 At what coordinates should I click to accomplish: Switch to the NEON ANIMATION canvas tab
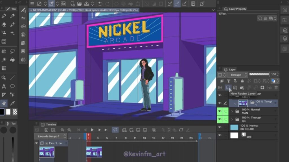(x=85, y=10)
